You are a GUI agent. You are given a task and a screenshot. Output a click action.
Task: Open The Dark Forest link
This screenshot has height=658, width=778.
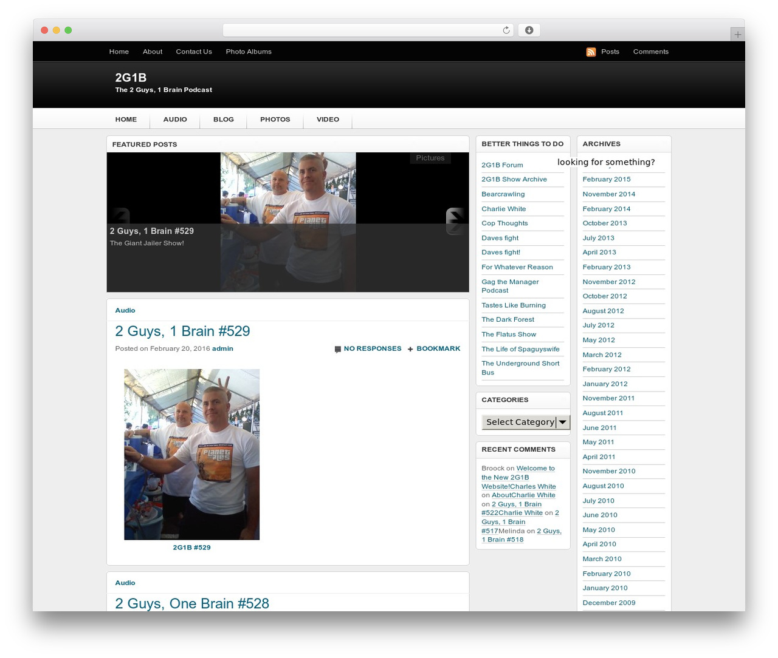tap(508, 319)
